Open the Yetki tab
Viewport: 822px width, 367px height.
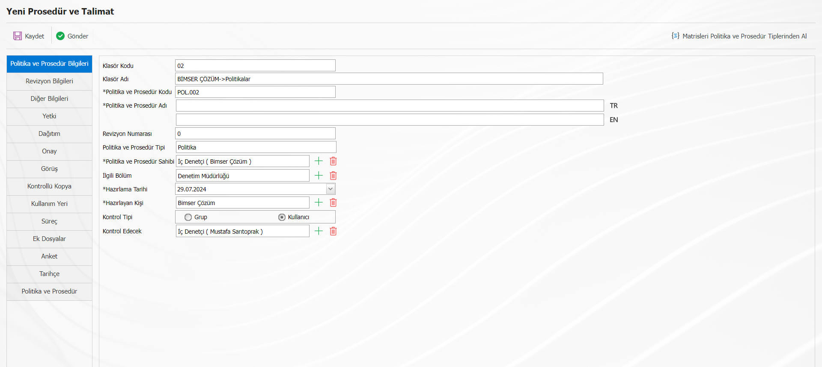pyautogui.click(x=49, y=116)
